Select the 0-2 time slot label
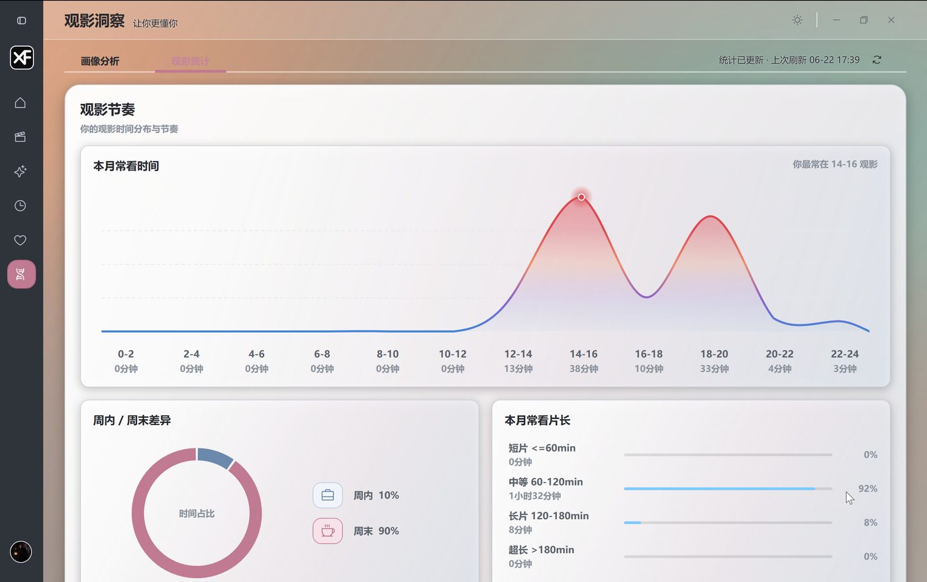The image size is (927, 582). (x=126, y=354)
